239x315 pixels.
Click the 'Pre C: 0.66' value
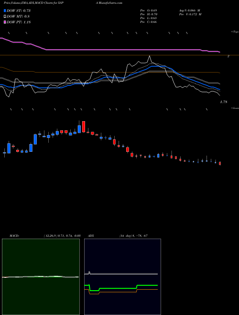tap(149, 22)
